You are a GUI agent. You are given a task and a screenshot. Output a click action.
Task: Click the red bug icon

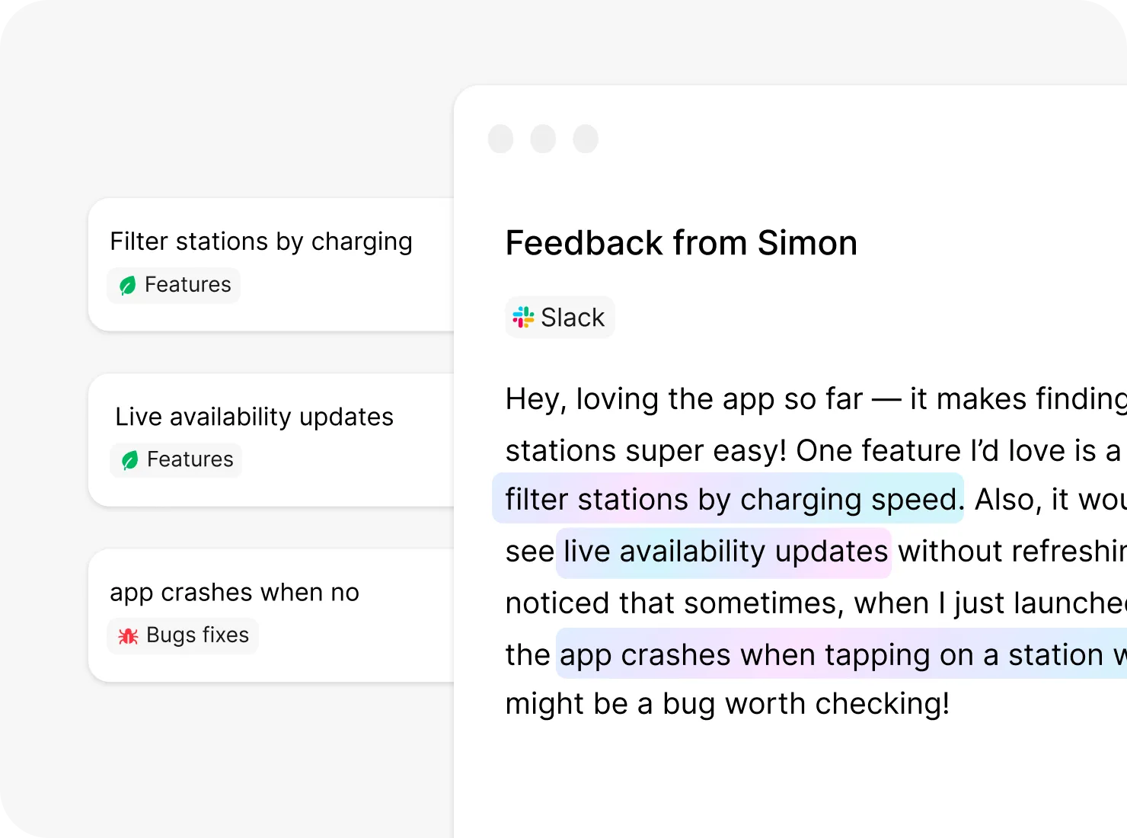128,635
